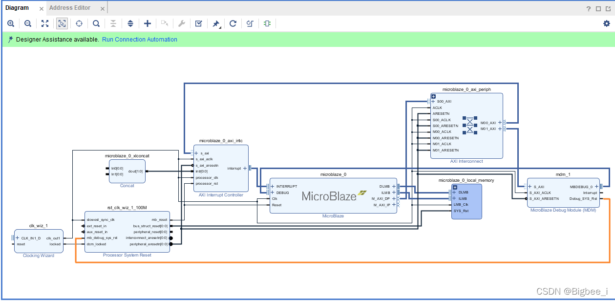
Task: Click the LMB_Clk pin on local memory
Action: [x=461, y=204]
